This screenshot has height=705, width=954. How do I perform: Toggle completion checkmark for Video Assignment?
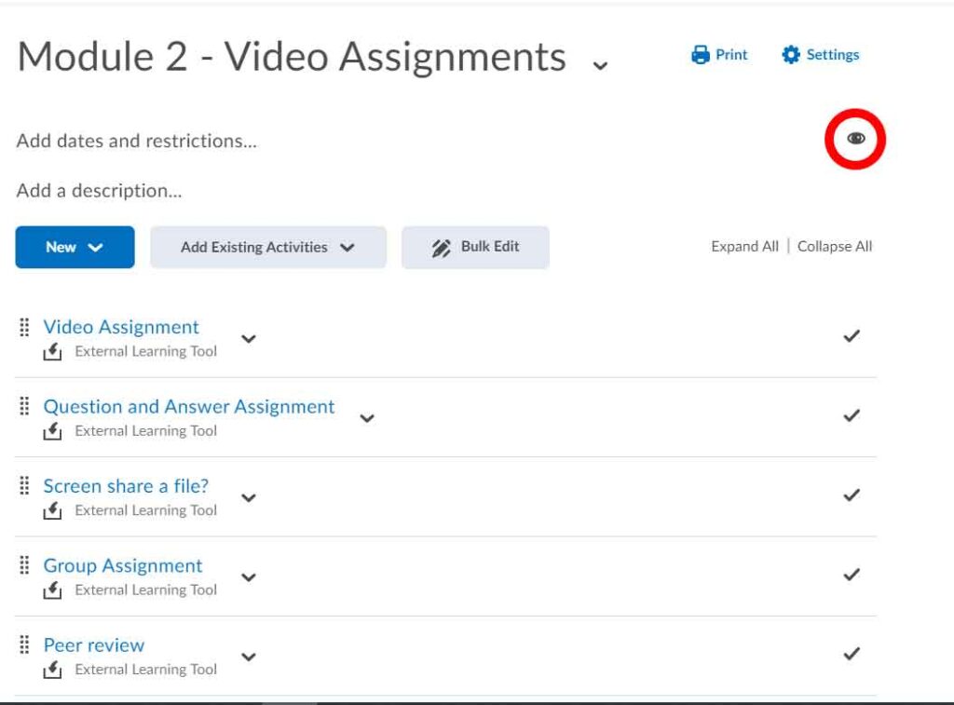(851, 336)
